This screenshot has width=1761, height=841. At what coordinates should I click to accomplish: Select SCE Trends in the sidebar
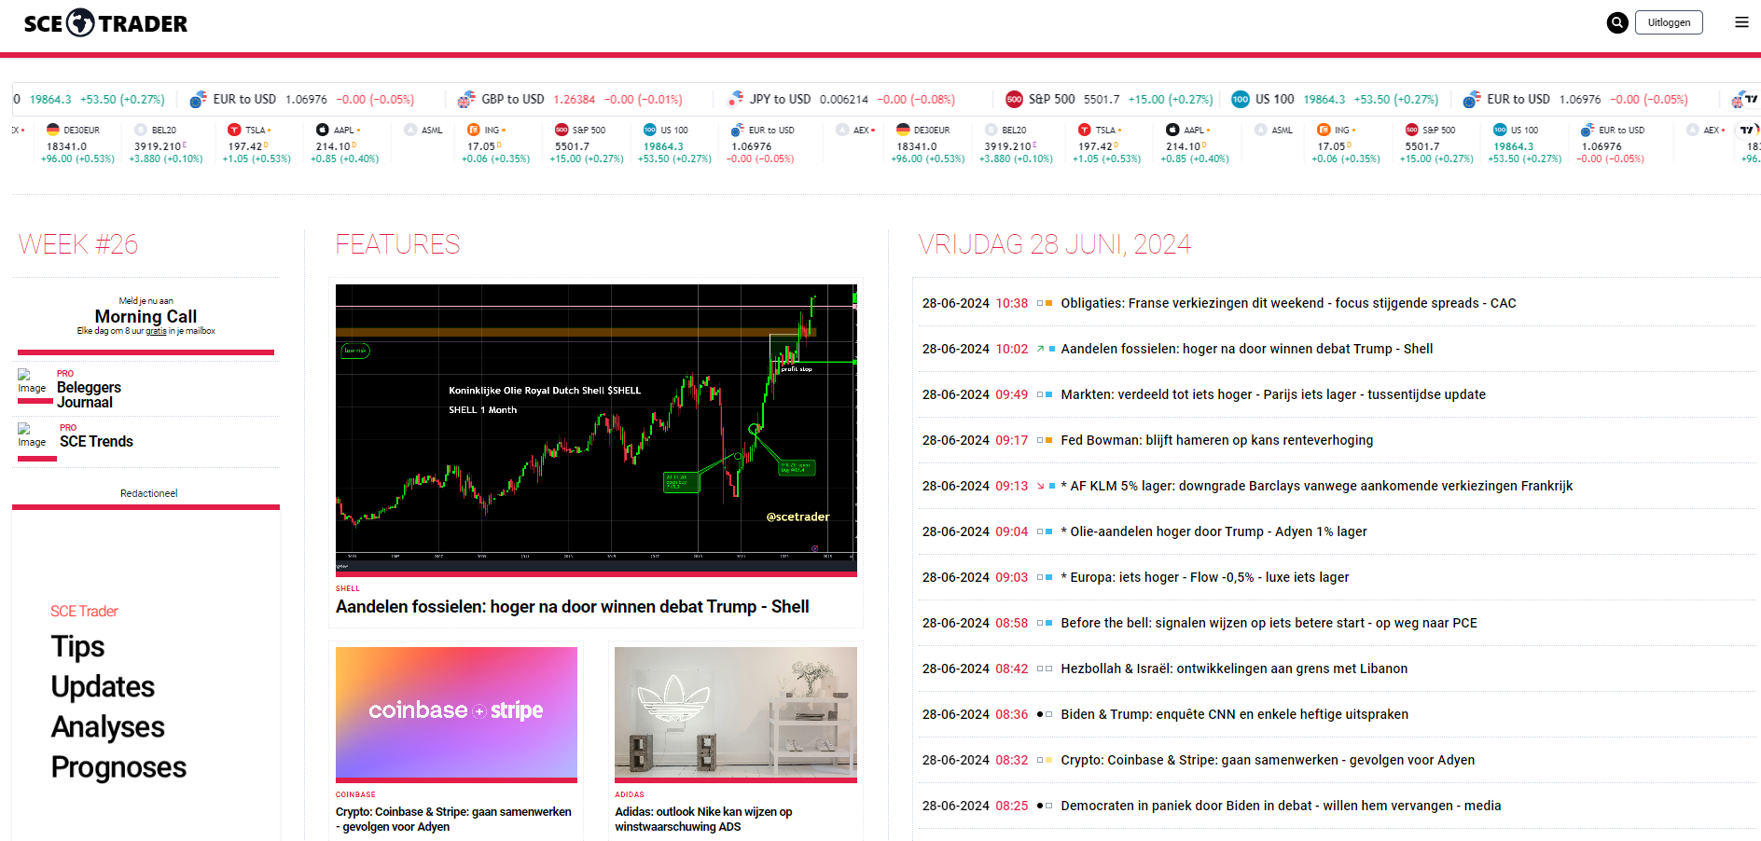click(x=96, y=441)
